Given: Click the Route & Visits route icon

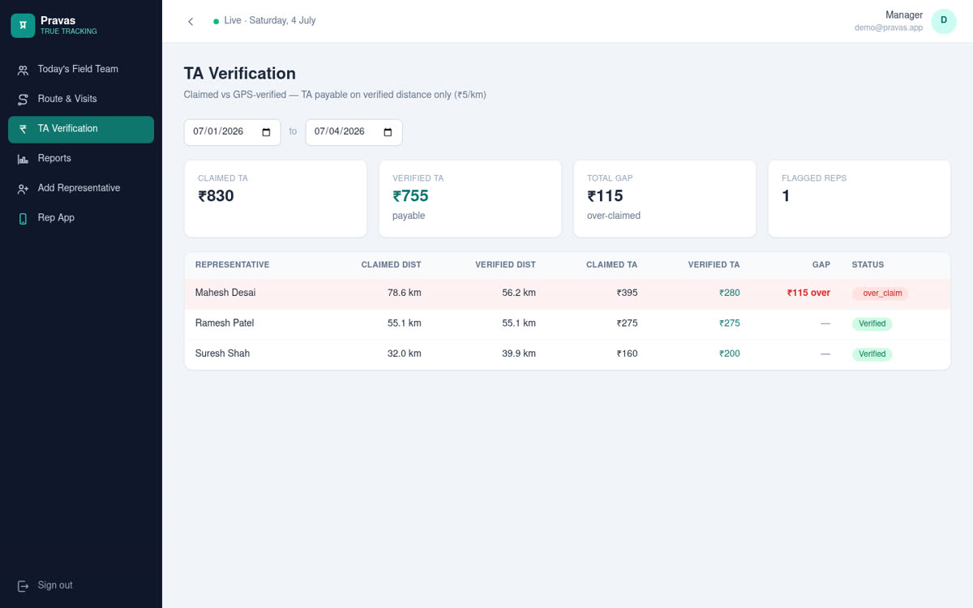Looking at the screenshot, I should click(x=23, y=100).
